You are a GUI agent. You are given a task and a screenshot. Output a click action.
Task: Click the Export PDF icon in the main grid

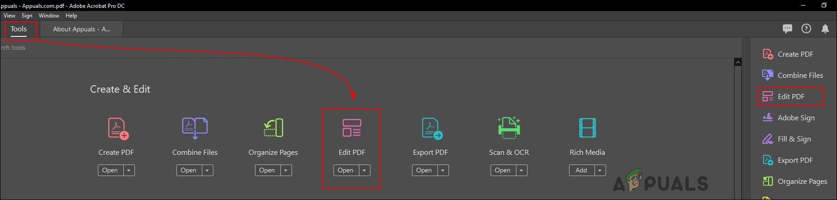click(432, 128)
